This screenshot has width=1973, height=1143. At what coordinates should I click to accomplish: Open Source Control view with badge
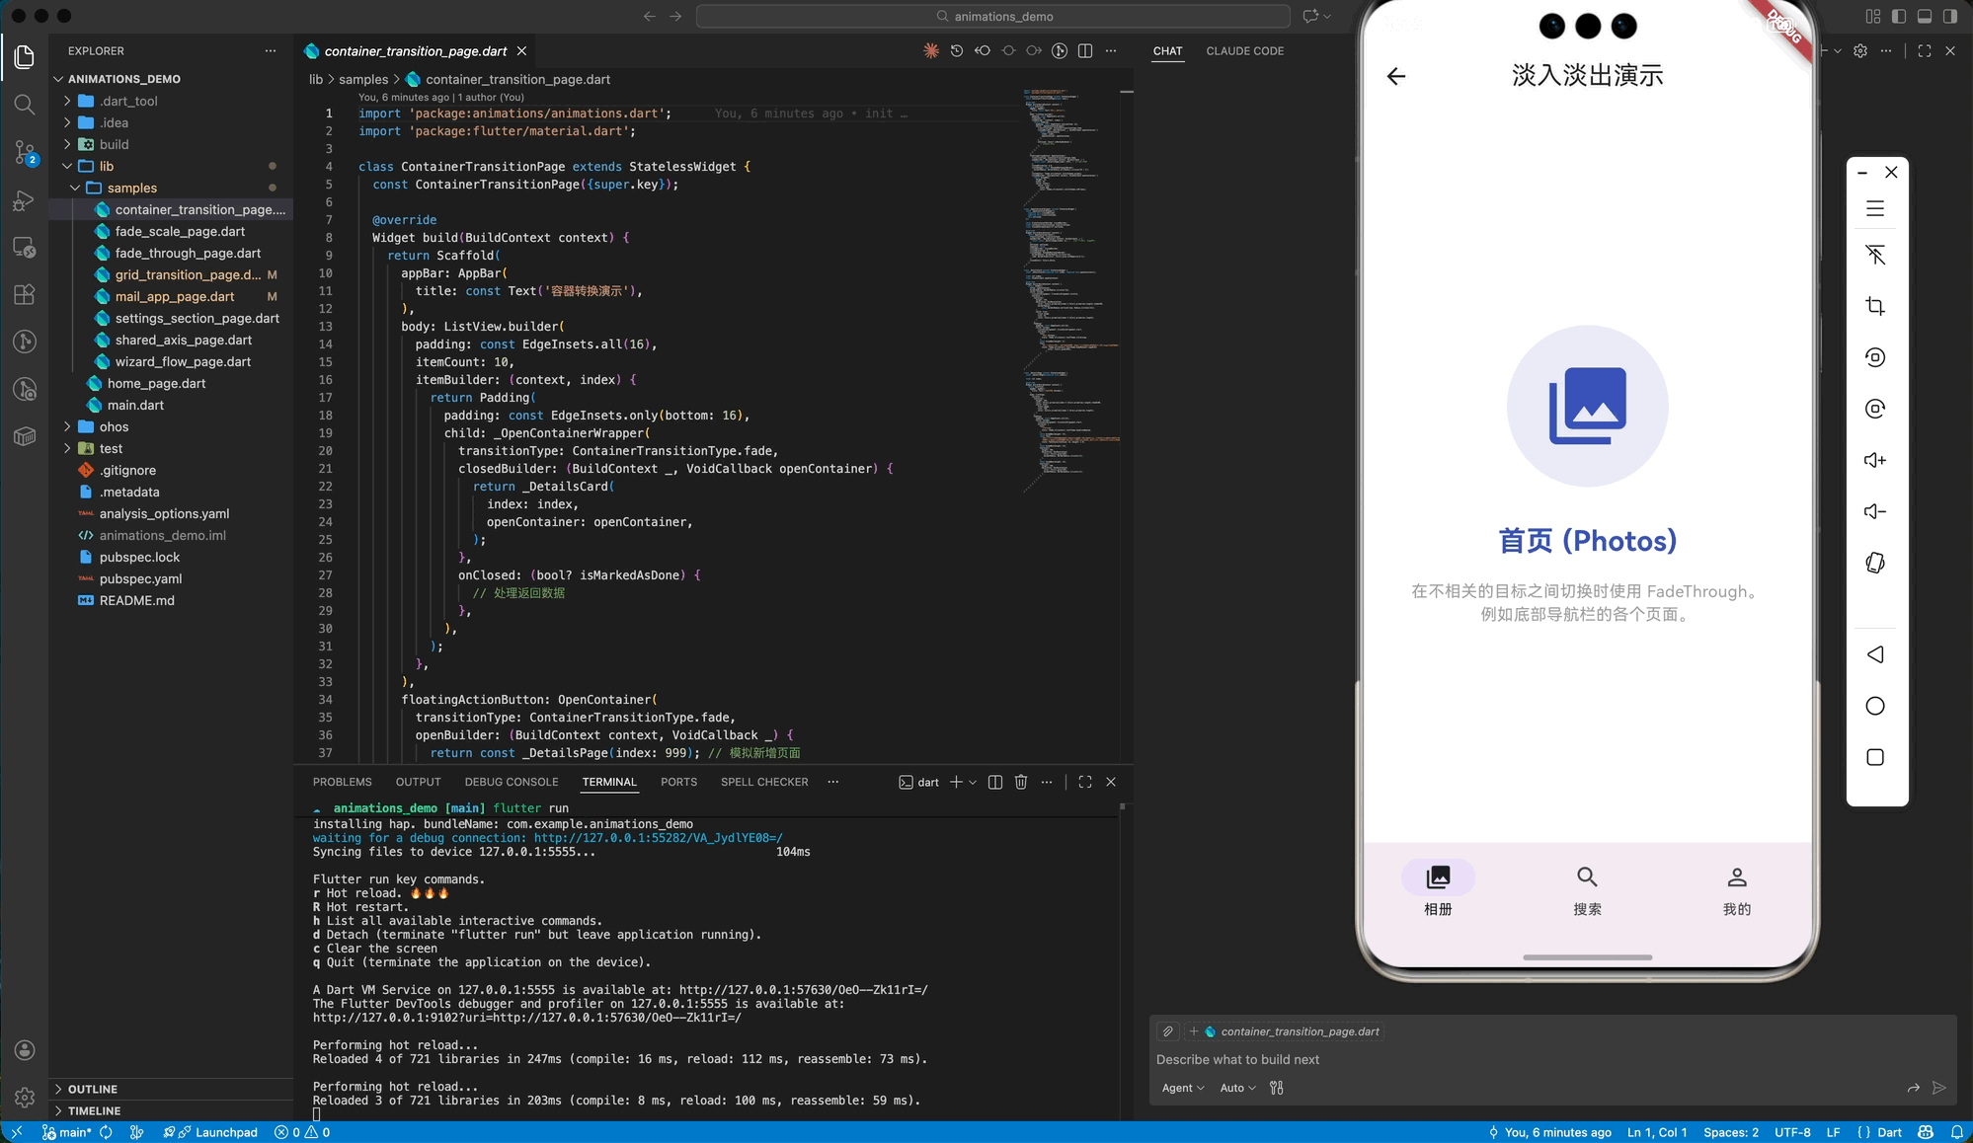click(25, 152)
